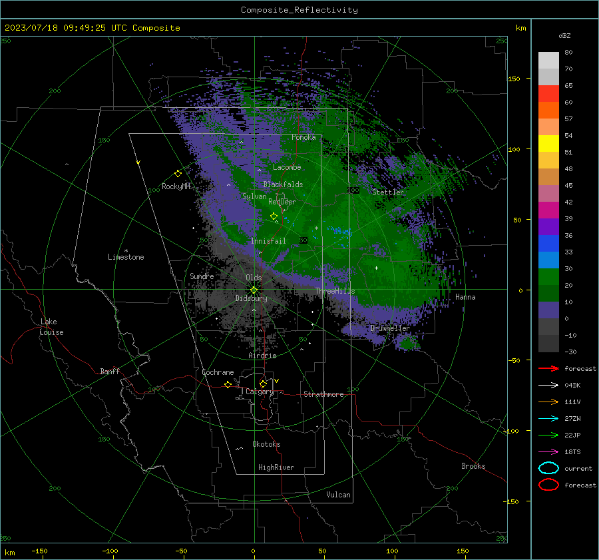Click the yellow 54 dBZ color swatch
The image size is (599, 560).
pyautogui.click(x=548, y=143)
